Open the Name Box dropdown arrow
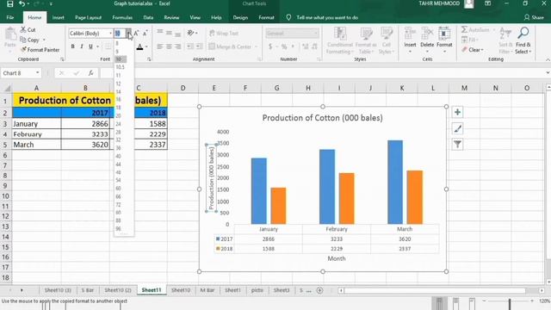The height and width of the screenshot is (310, 551). 37,73
